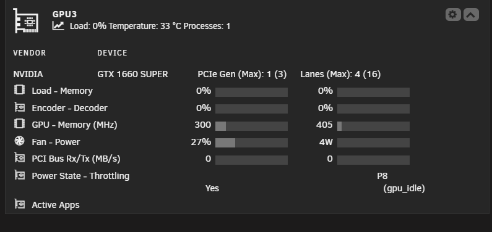Click the Fan - Power fan icon
The image size is (492, 232).
point(19,141)
